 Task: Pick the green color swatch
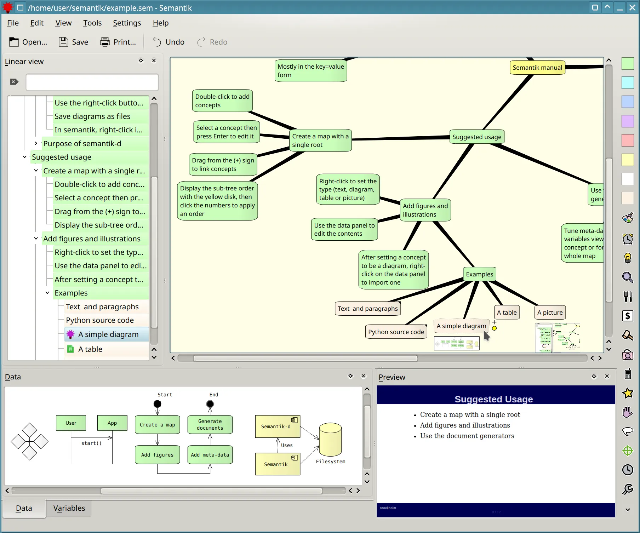(627, 64)
